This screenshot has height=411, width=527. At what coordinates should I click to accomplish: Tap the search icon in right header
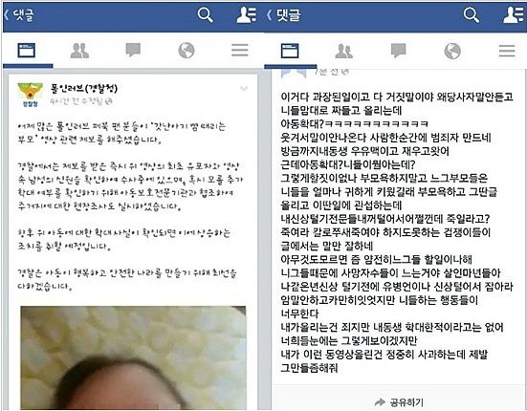[472, 15]
